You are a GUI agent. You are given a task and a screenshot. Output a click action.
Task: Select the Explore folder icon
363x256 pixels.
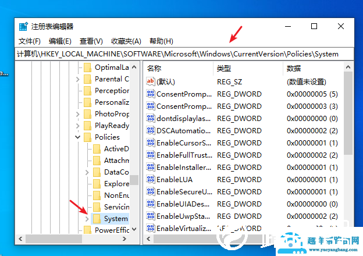pos(97,184)
